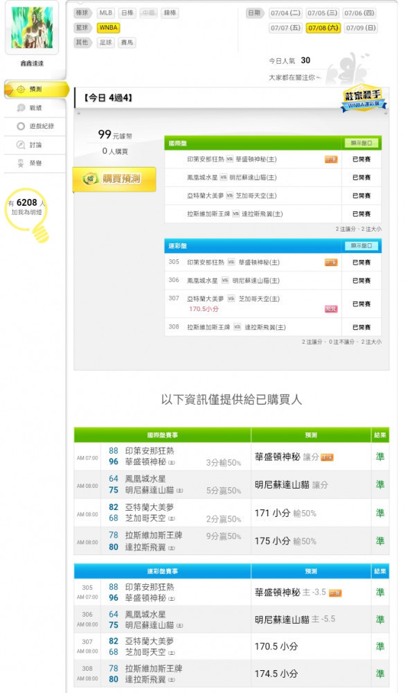Screen dimensions: 410x693
Task: Select the MLB league filter
Action: 105,12
